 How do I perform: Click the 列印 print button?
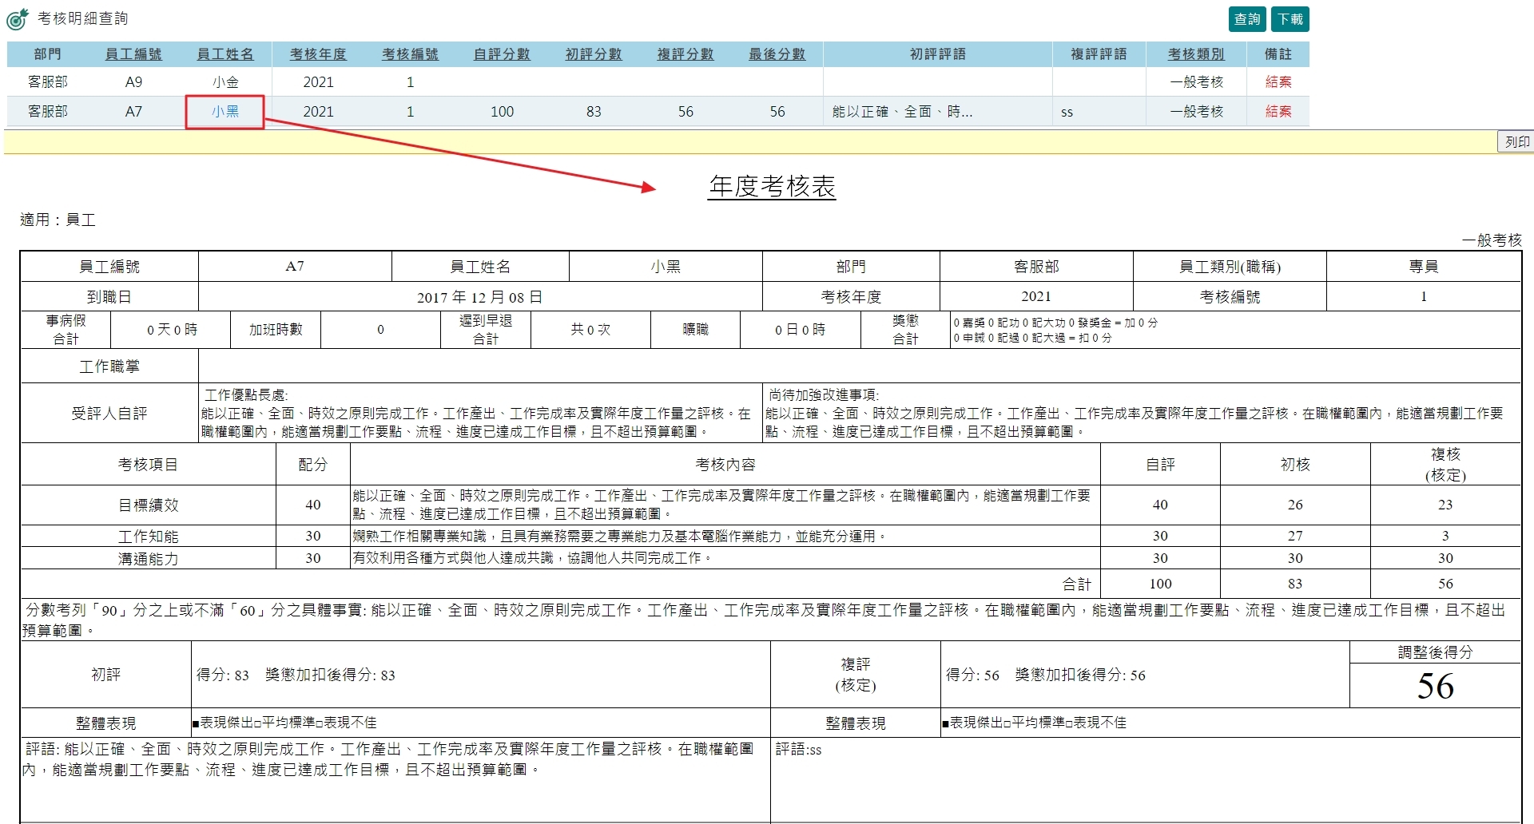point(1516,141)
